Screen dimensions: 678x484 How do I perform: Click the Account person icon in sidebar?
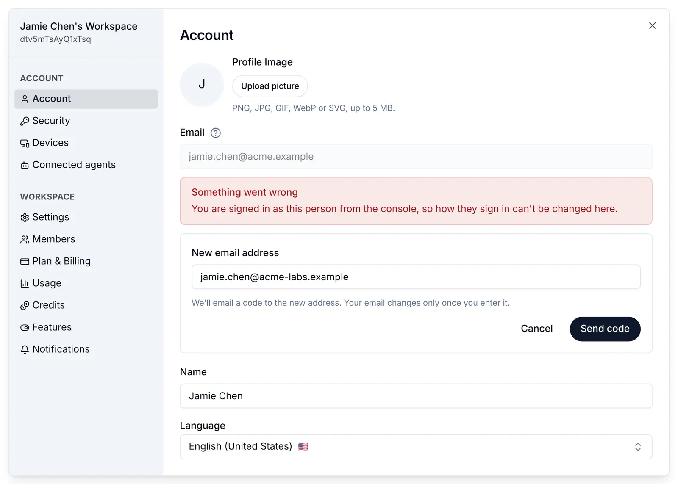(x=25, y=99)
